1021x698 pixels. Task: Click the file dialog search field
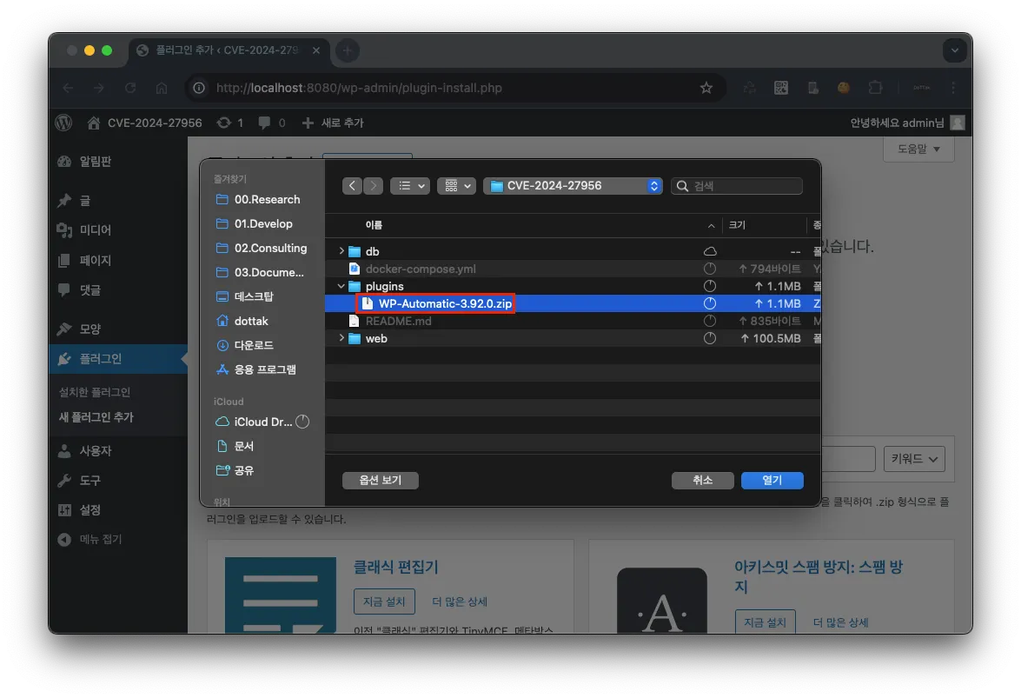pos(737,185)
